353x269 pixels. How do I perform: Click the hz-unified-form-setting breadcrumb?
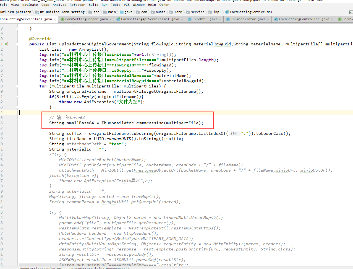62,12
